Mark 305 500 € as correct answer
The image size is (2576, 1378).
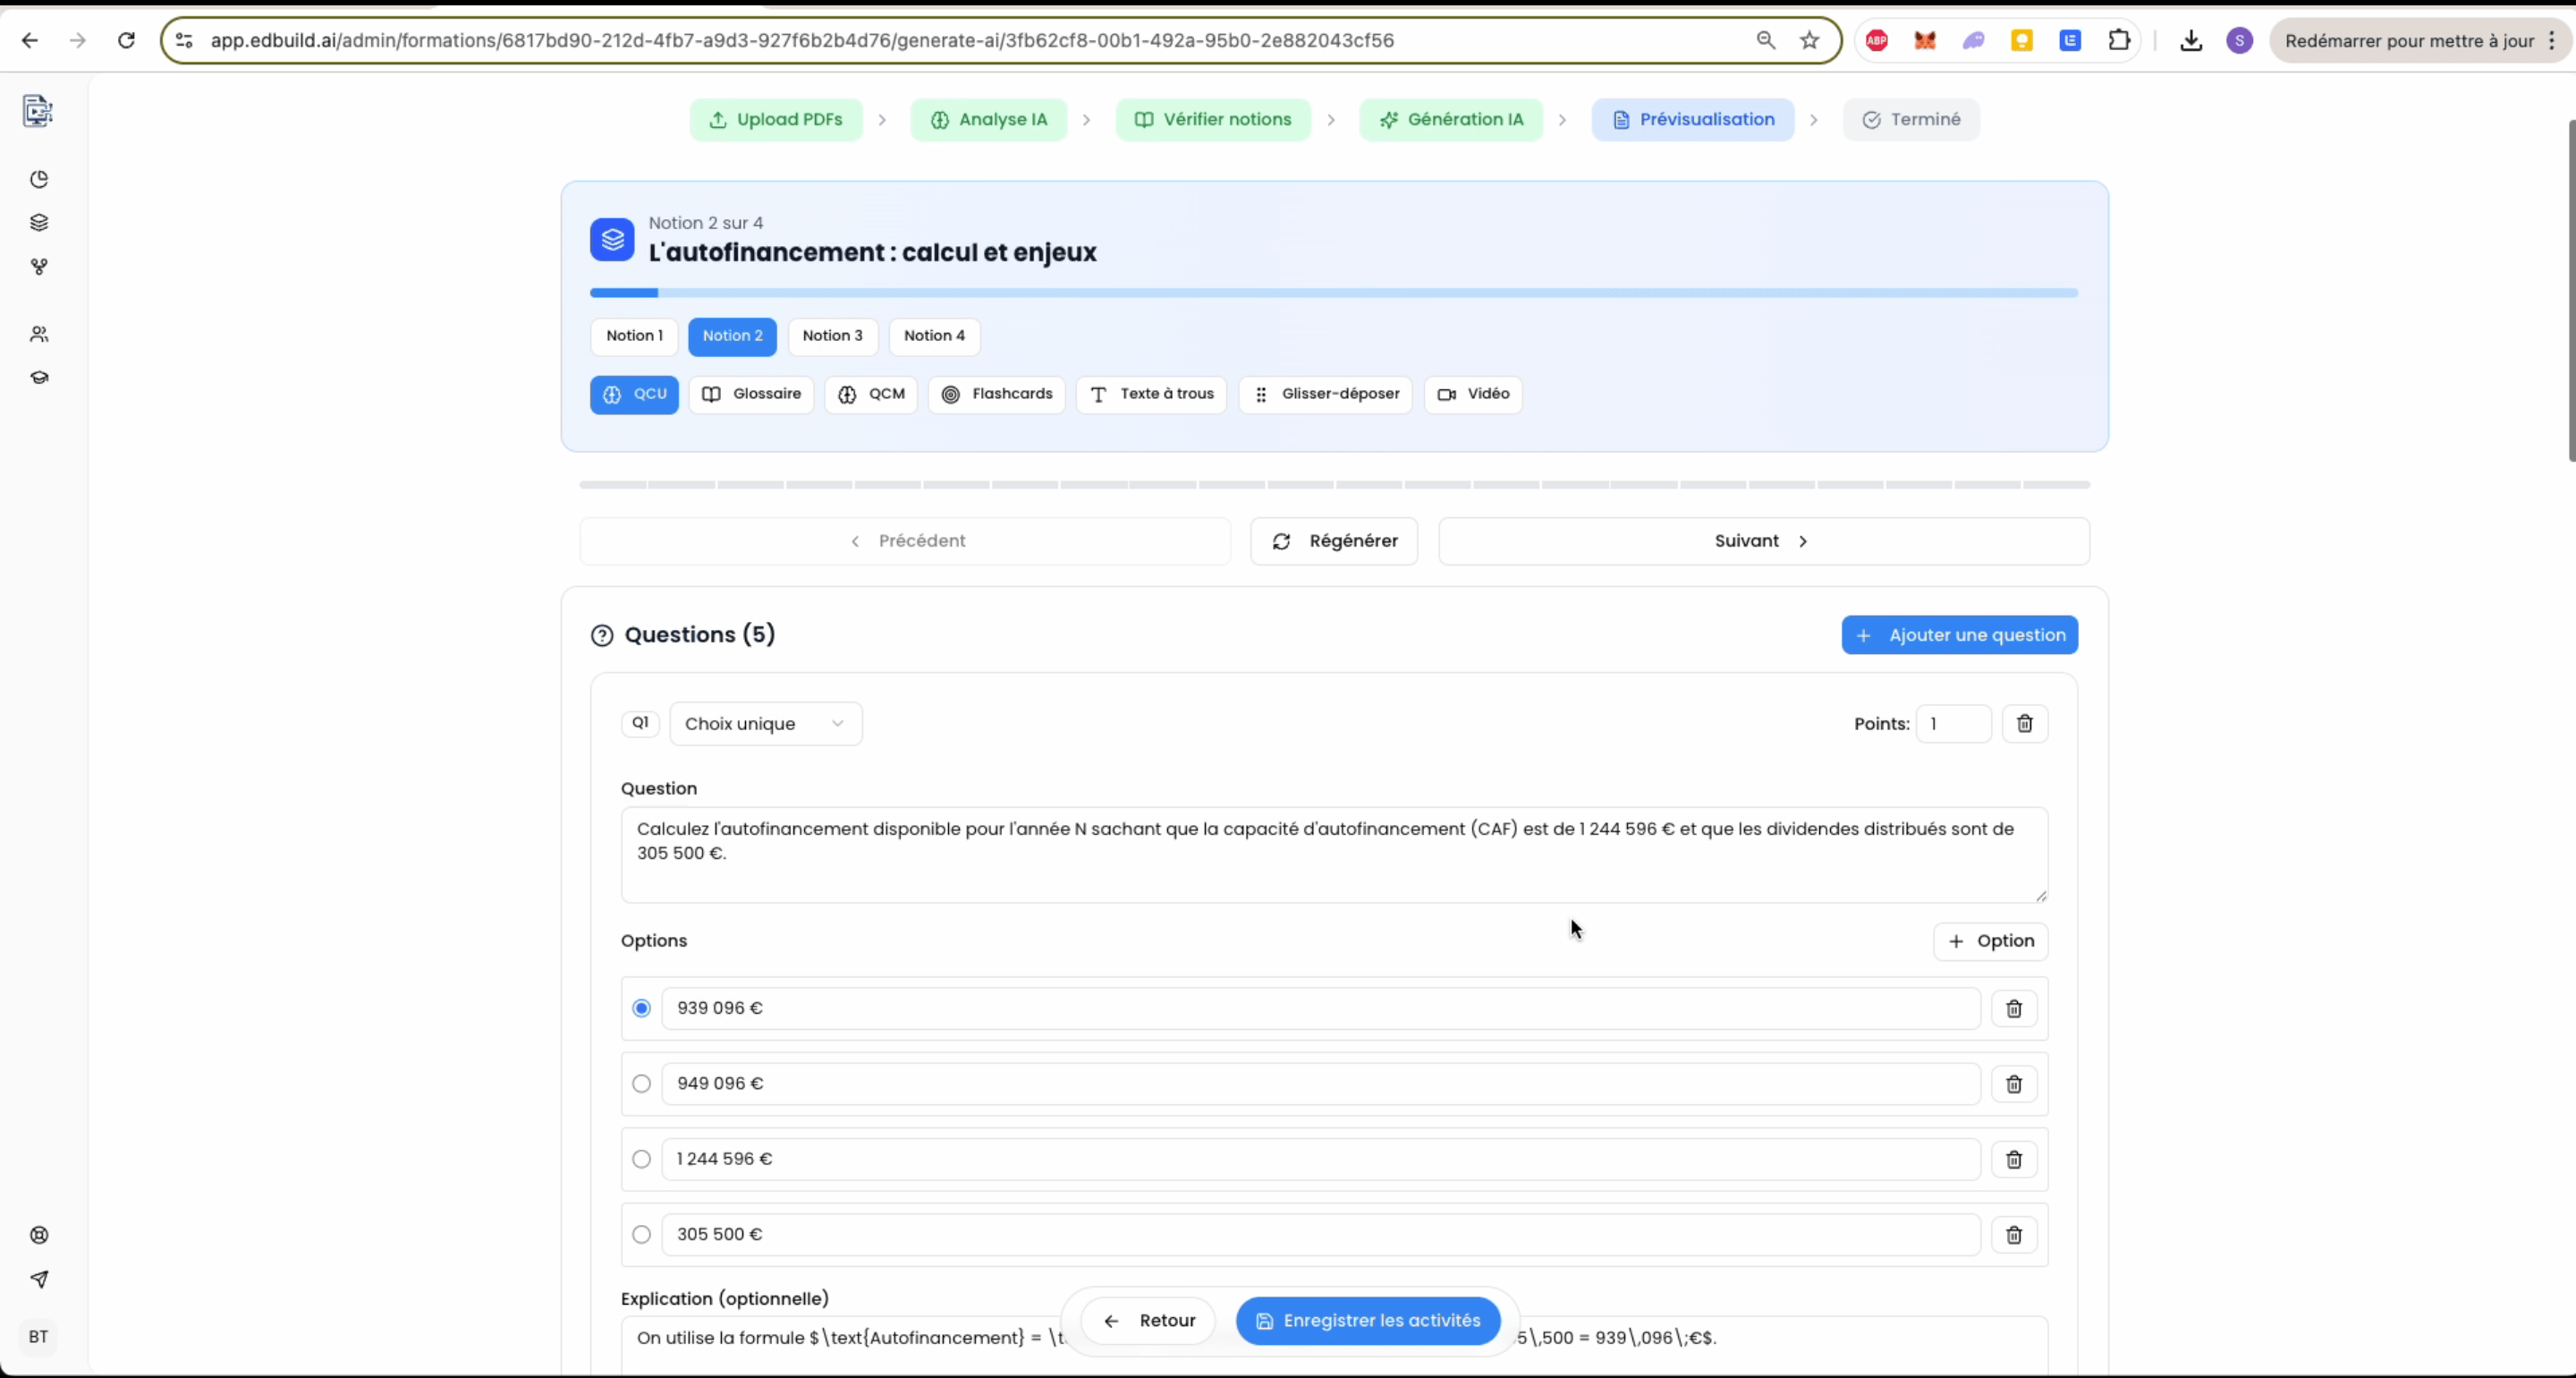[x=642, y=1235]
